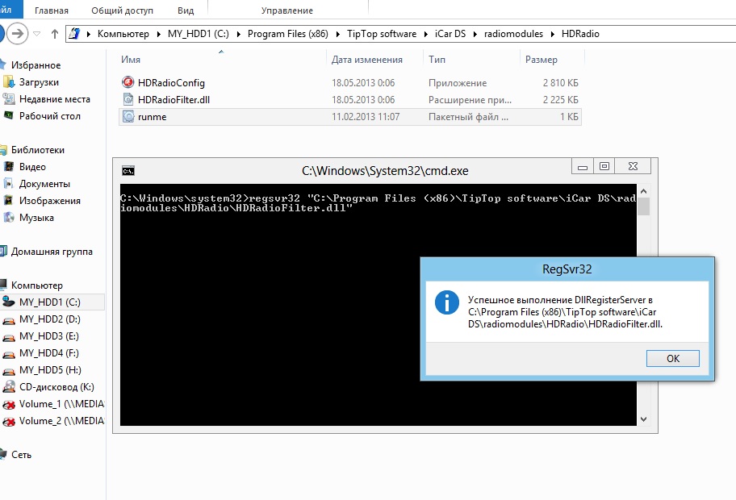Sort files by Имя column header
Screen dimensions: 736x500
click(x=131, y=60)
